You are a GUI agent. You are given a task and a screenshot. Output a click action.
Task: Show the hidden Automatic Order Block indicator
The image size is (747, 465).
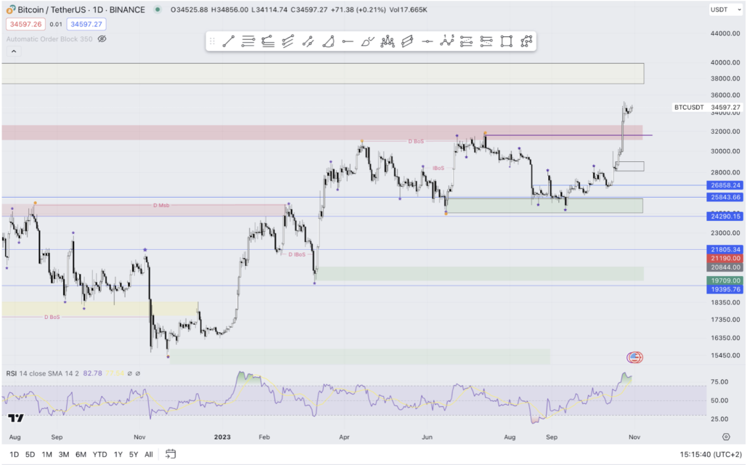click(102, 39)
